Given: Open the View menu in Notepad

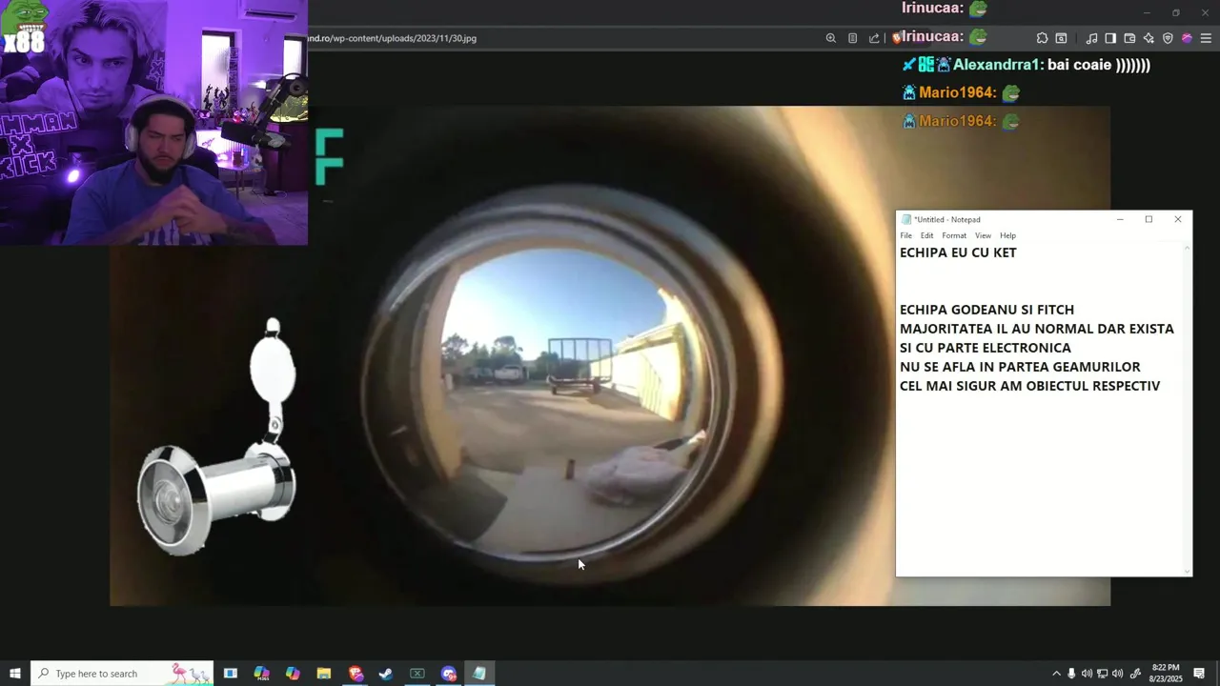Looking at the screenshot, I should point(983,235).
